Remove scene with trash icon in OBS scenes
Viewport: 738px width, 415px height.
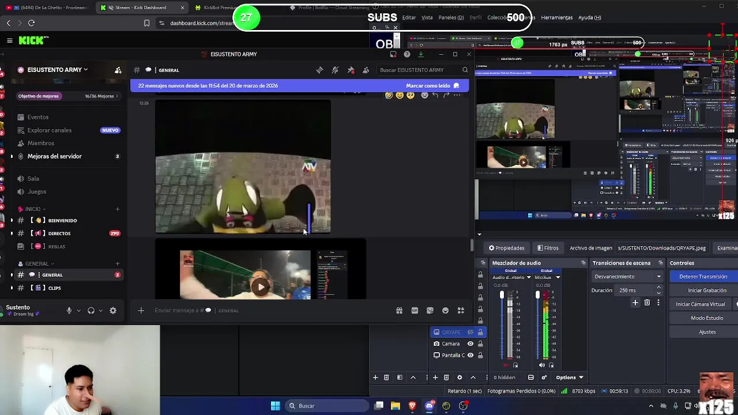click(x=386, y=378)
